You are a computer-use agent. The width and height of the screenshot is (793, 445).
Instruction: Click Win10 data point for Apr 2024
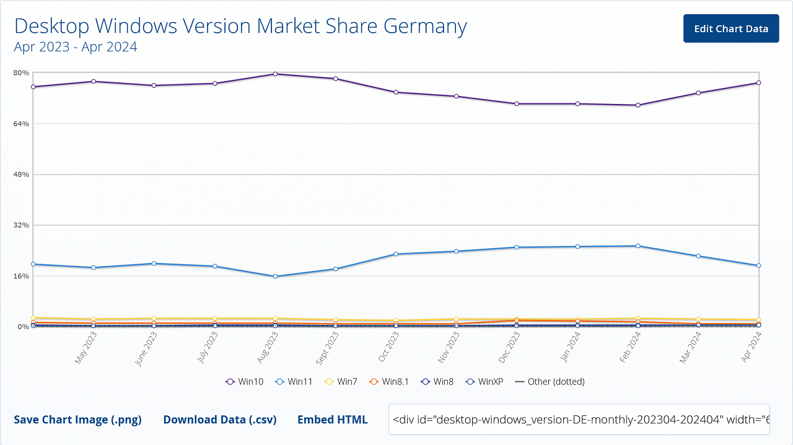(x=758, y=82)
